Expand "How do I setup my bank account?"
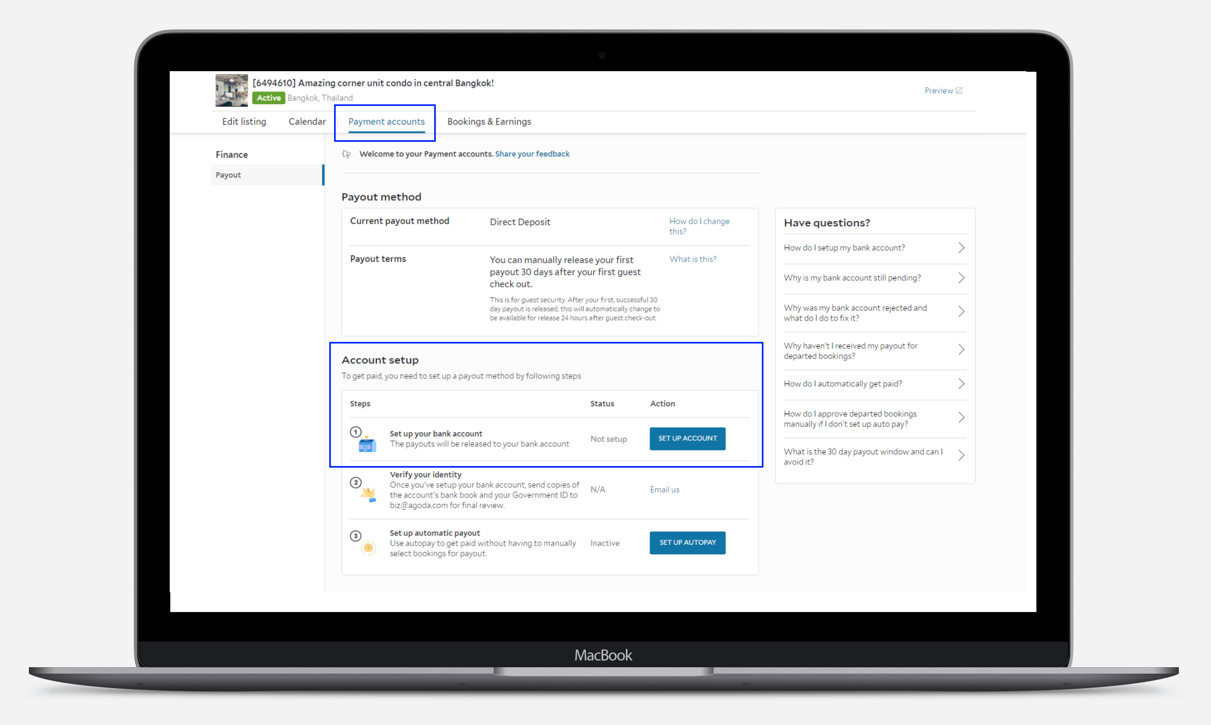This screenshot has height=725, width=1211. click(961, 248)
